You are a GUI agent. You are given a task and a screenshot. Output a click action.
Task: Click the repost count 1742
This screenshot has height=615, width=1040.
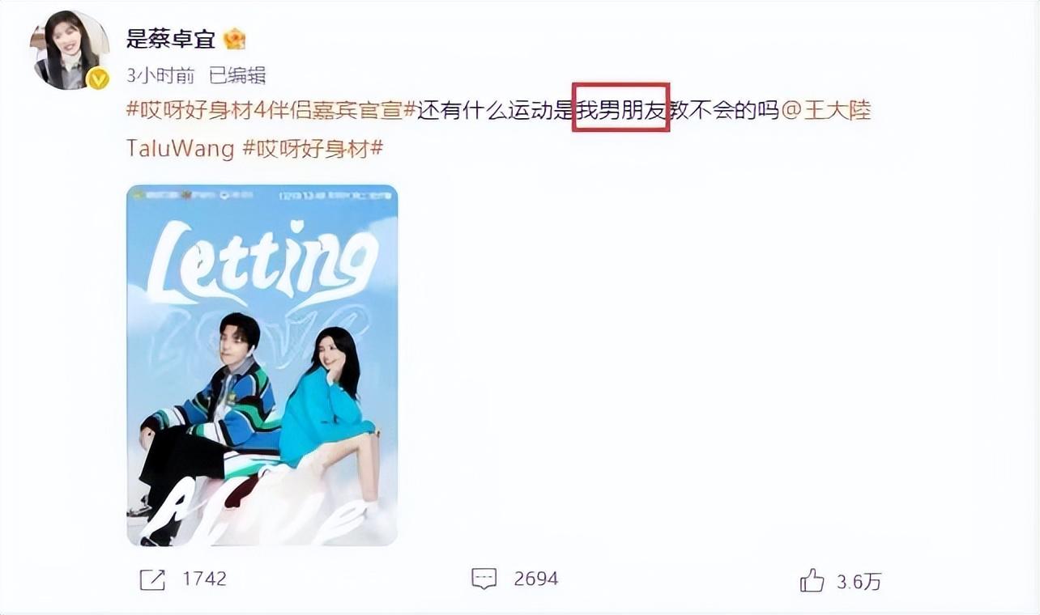pyautogui.click(x=204, y=579)
